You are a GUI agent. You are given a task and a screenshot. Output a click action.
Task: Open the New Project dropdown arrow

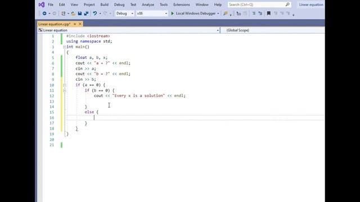pyautogui.click(x=68, y=13)
